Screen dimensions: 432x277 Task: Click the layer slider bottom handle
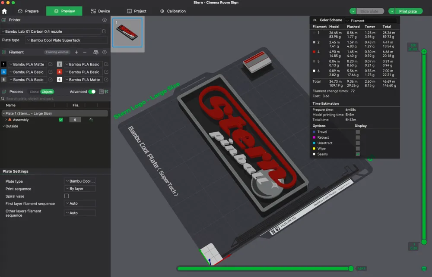(424, 242)
